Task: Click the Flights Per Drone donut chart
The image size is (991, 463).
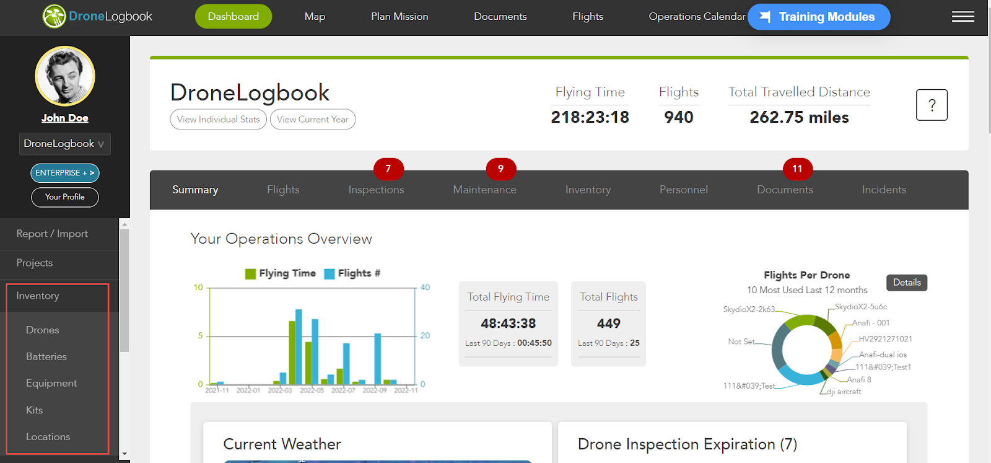Action: (x=807, y=350)
